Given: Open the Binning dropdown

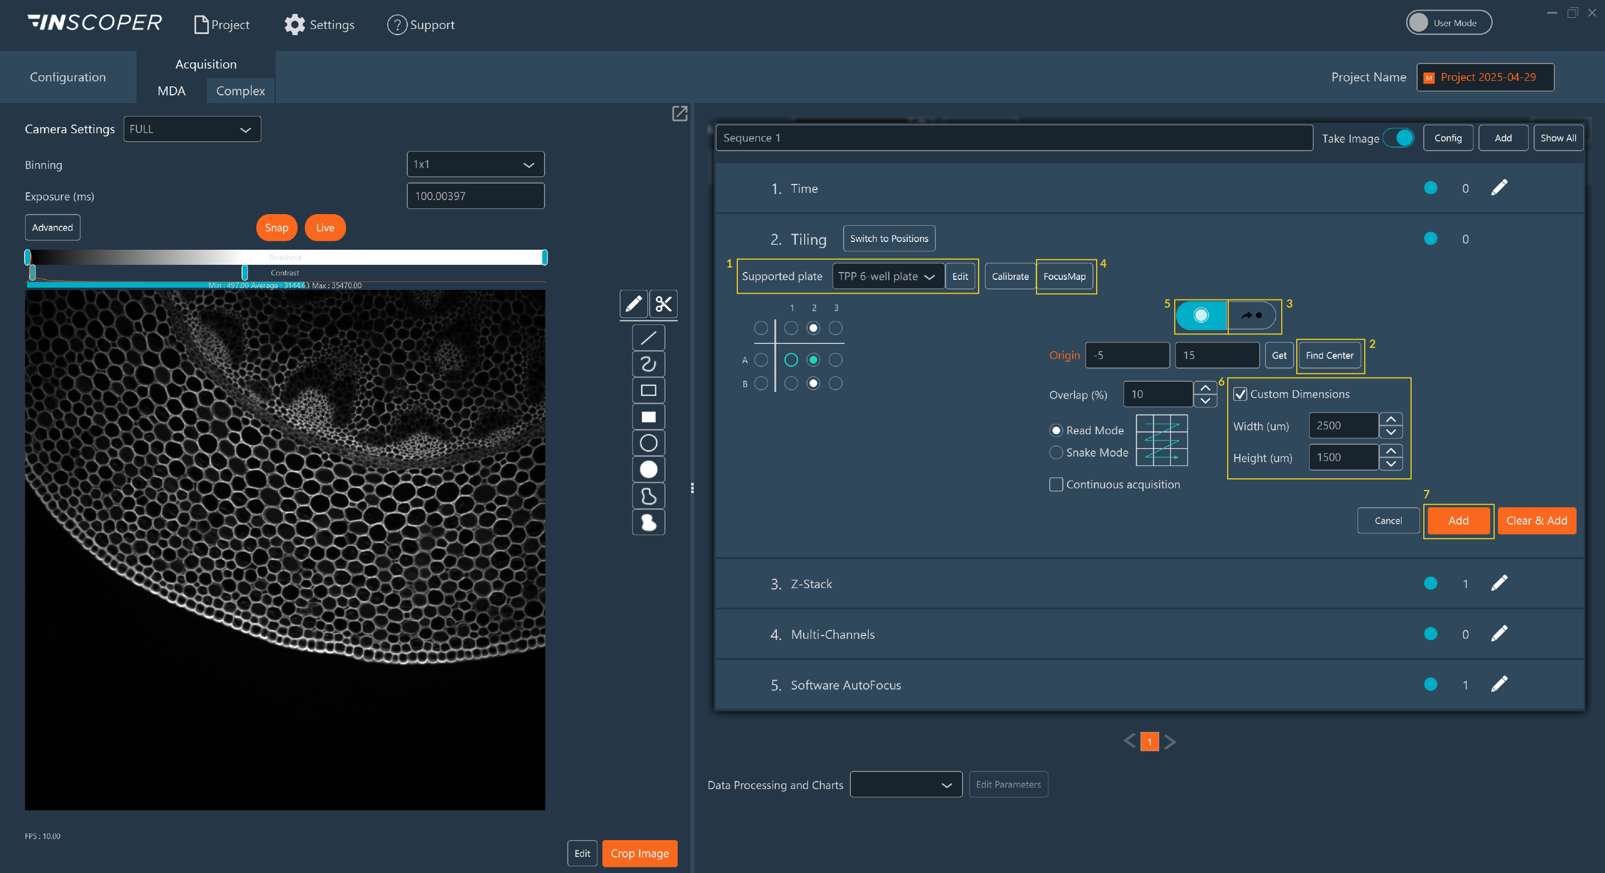Looking at the screenshot, I should pos(475,164).
